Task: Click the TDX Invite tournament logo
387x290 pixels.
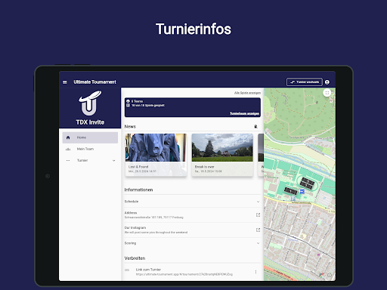Action: (x=90, y=103)
